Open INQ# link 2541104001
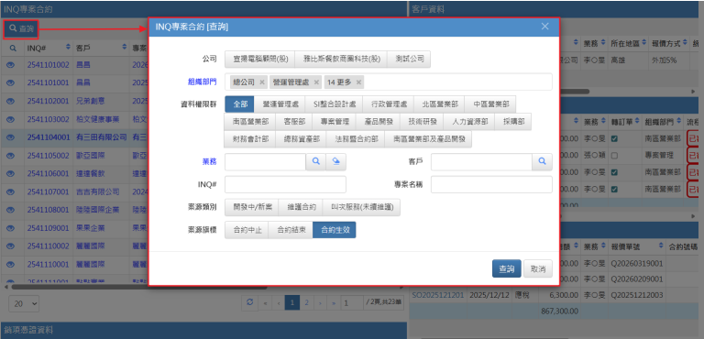The width and height of the screenshot is (704, 339). click(x=48, y=137)
